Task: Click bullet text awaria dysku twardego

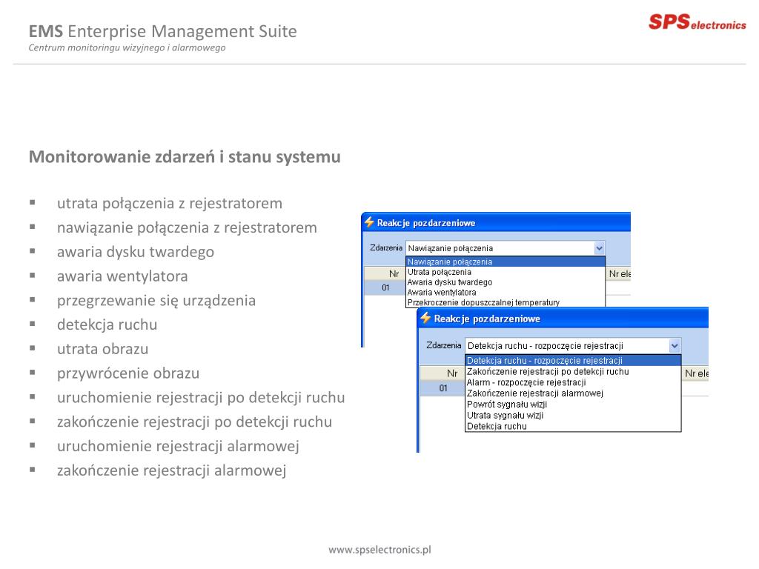Action: pos(136,252)
